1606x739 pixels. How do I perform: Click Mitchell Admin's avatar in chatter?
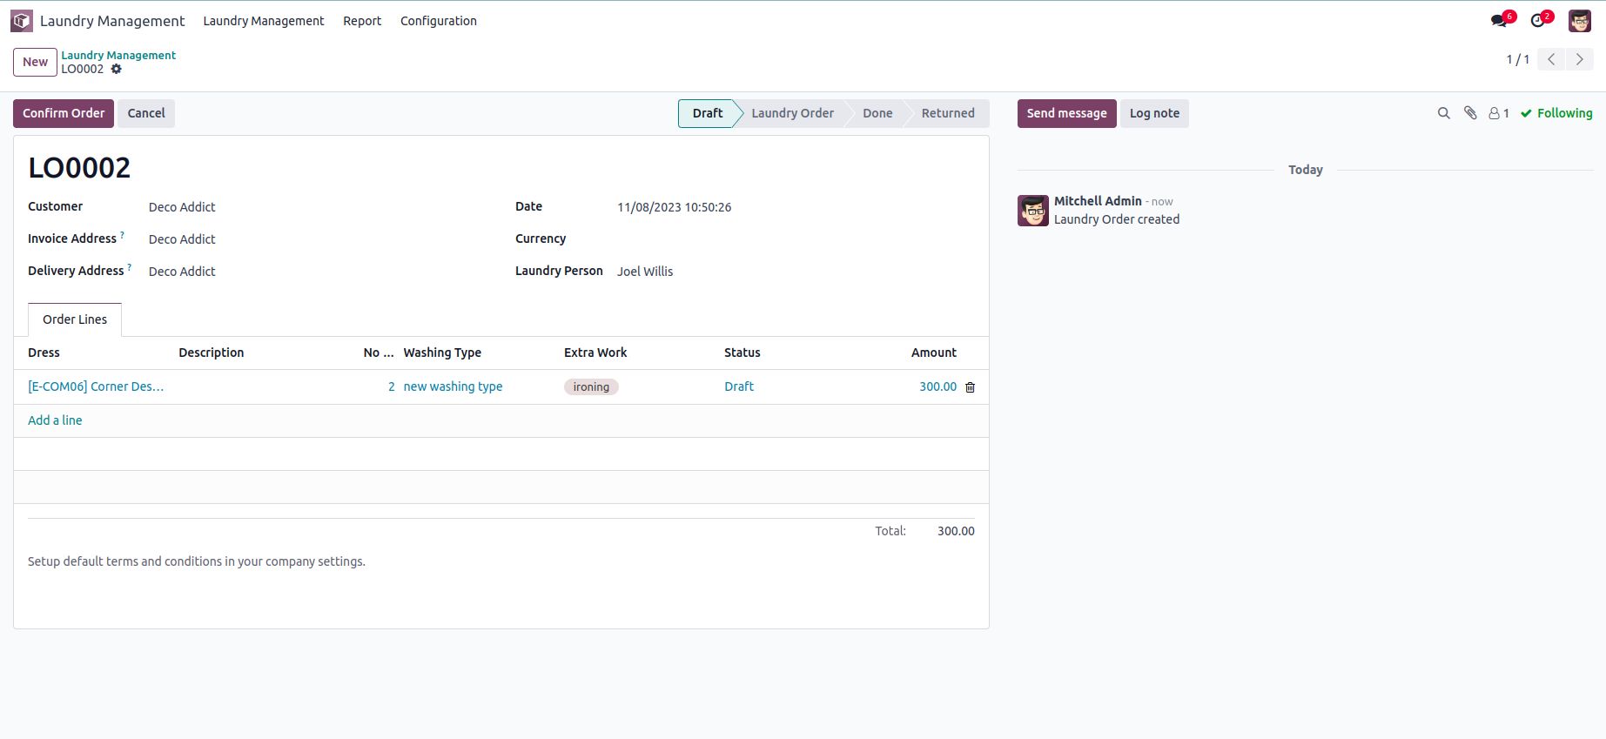click(x=1033, y=211)
